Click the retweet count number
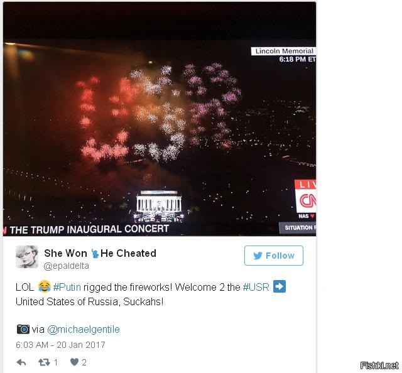 pos(56,362)
